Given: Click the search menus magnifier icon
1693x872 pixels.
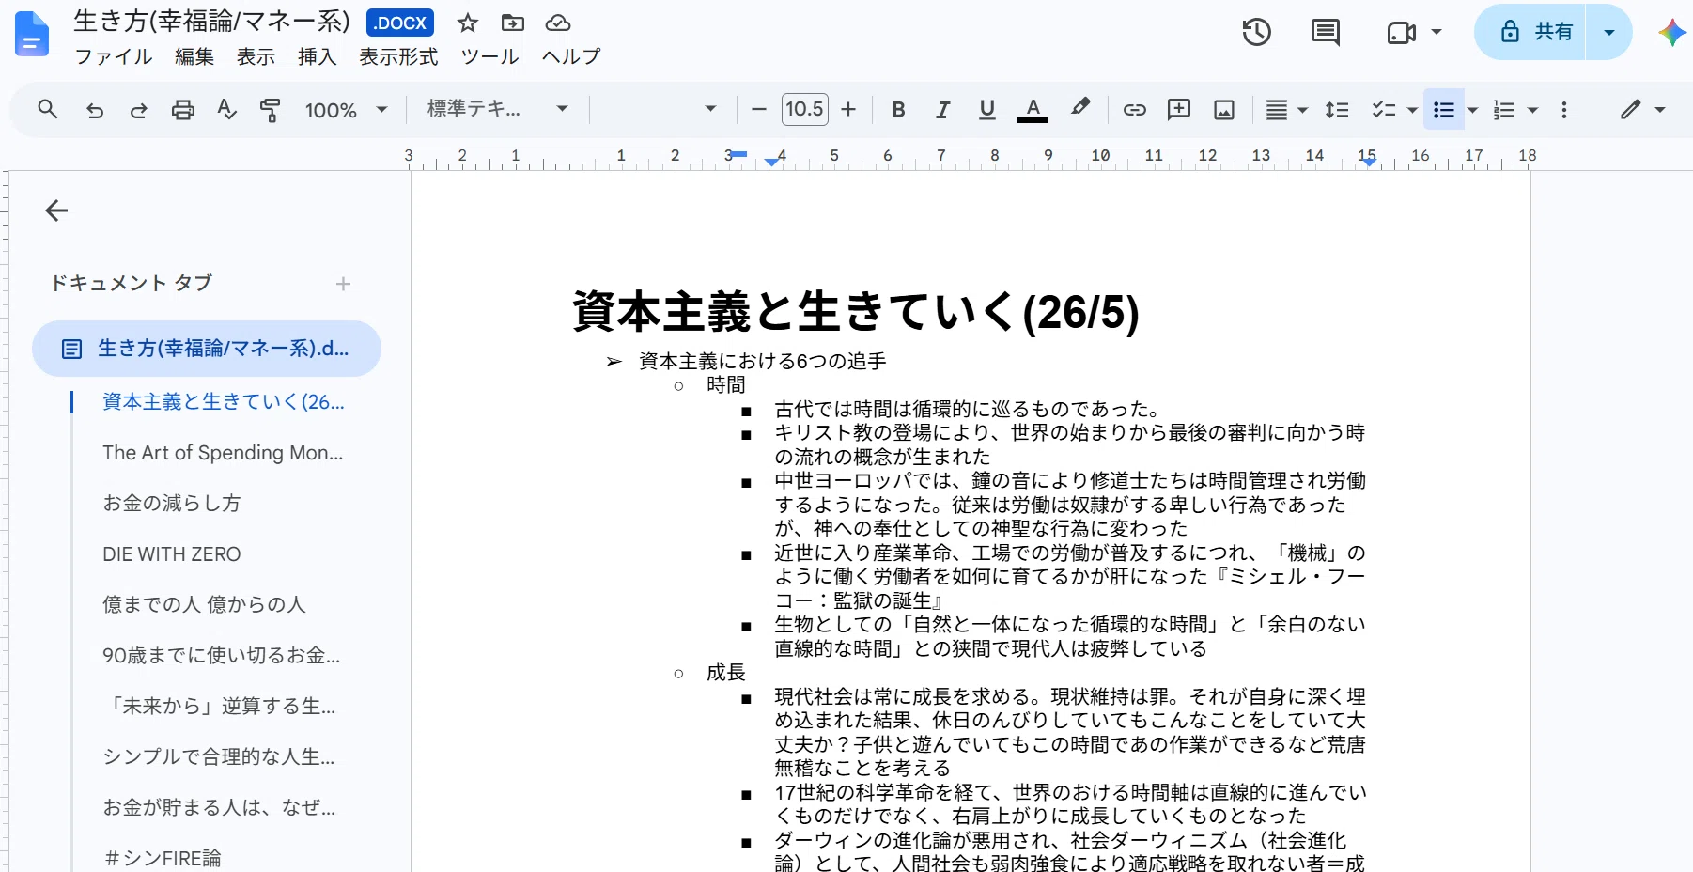Looking at the screenshot, I should click(x=48, y=110).
